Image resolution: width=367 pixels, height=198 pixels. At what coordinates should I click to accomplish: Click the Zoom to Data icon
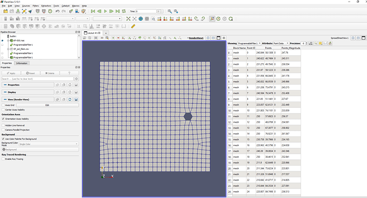point(135,19)
